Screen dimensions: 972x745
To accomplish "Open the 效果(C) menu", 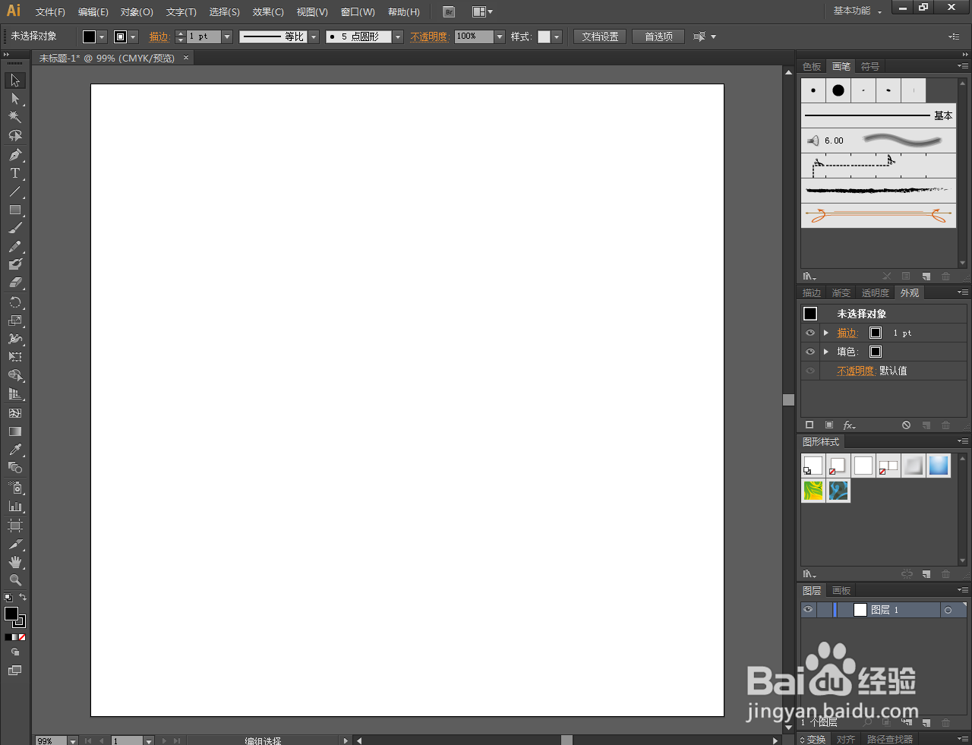I will click(x=268, y=12).
